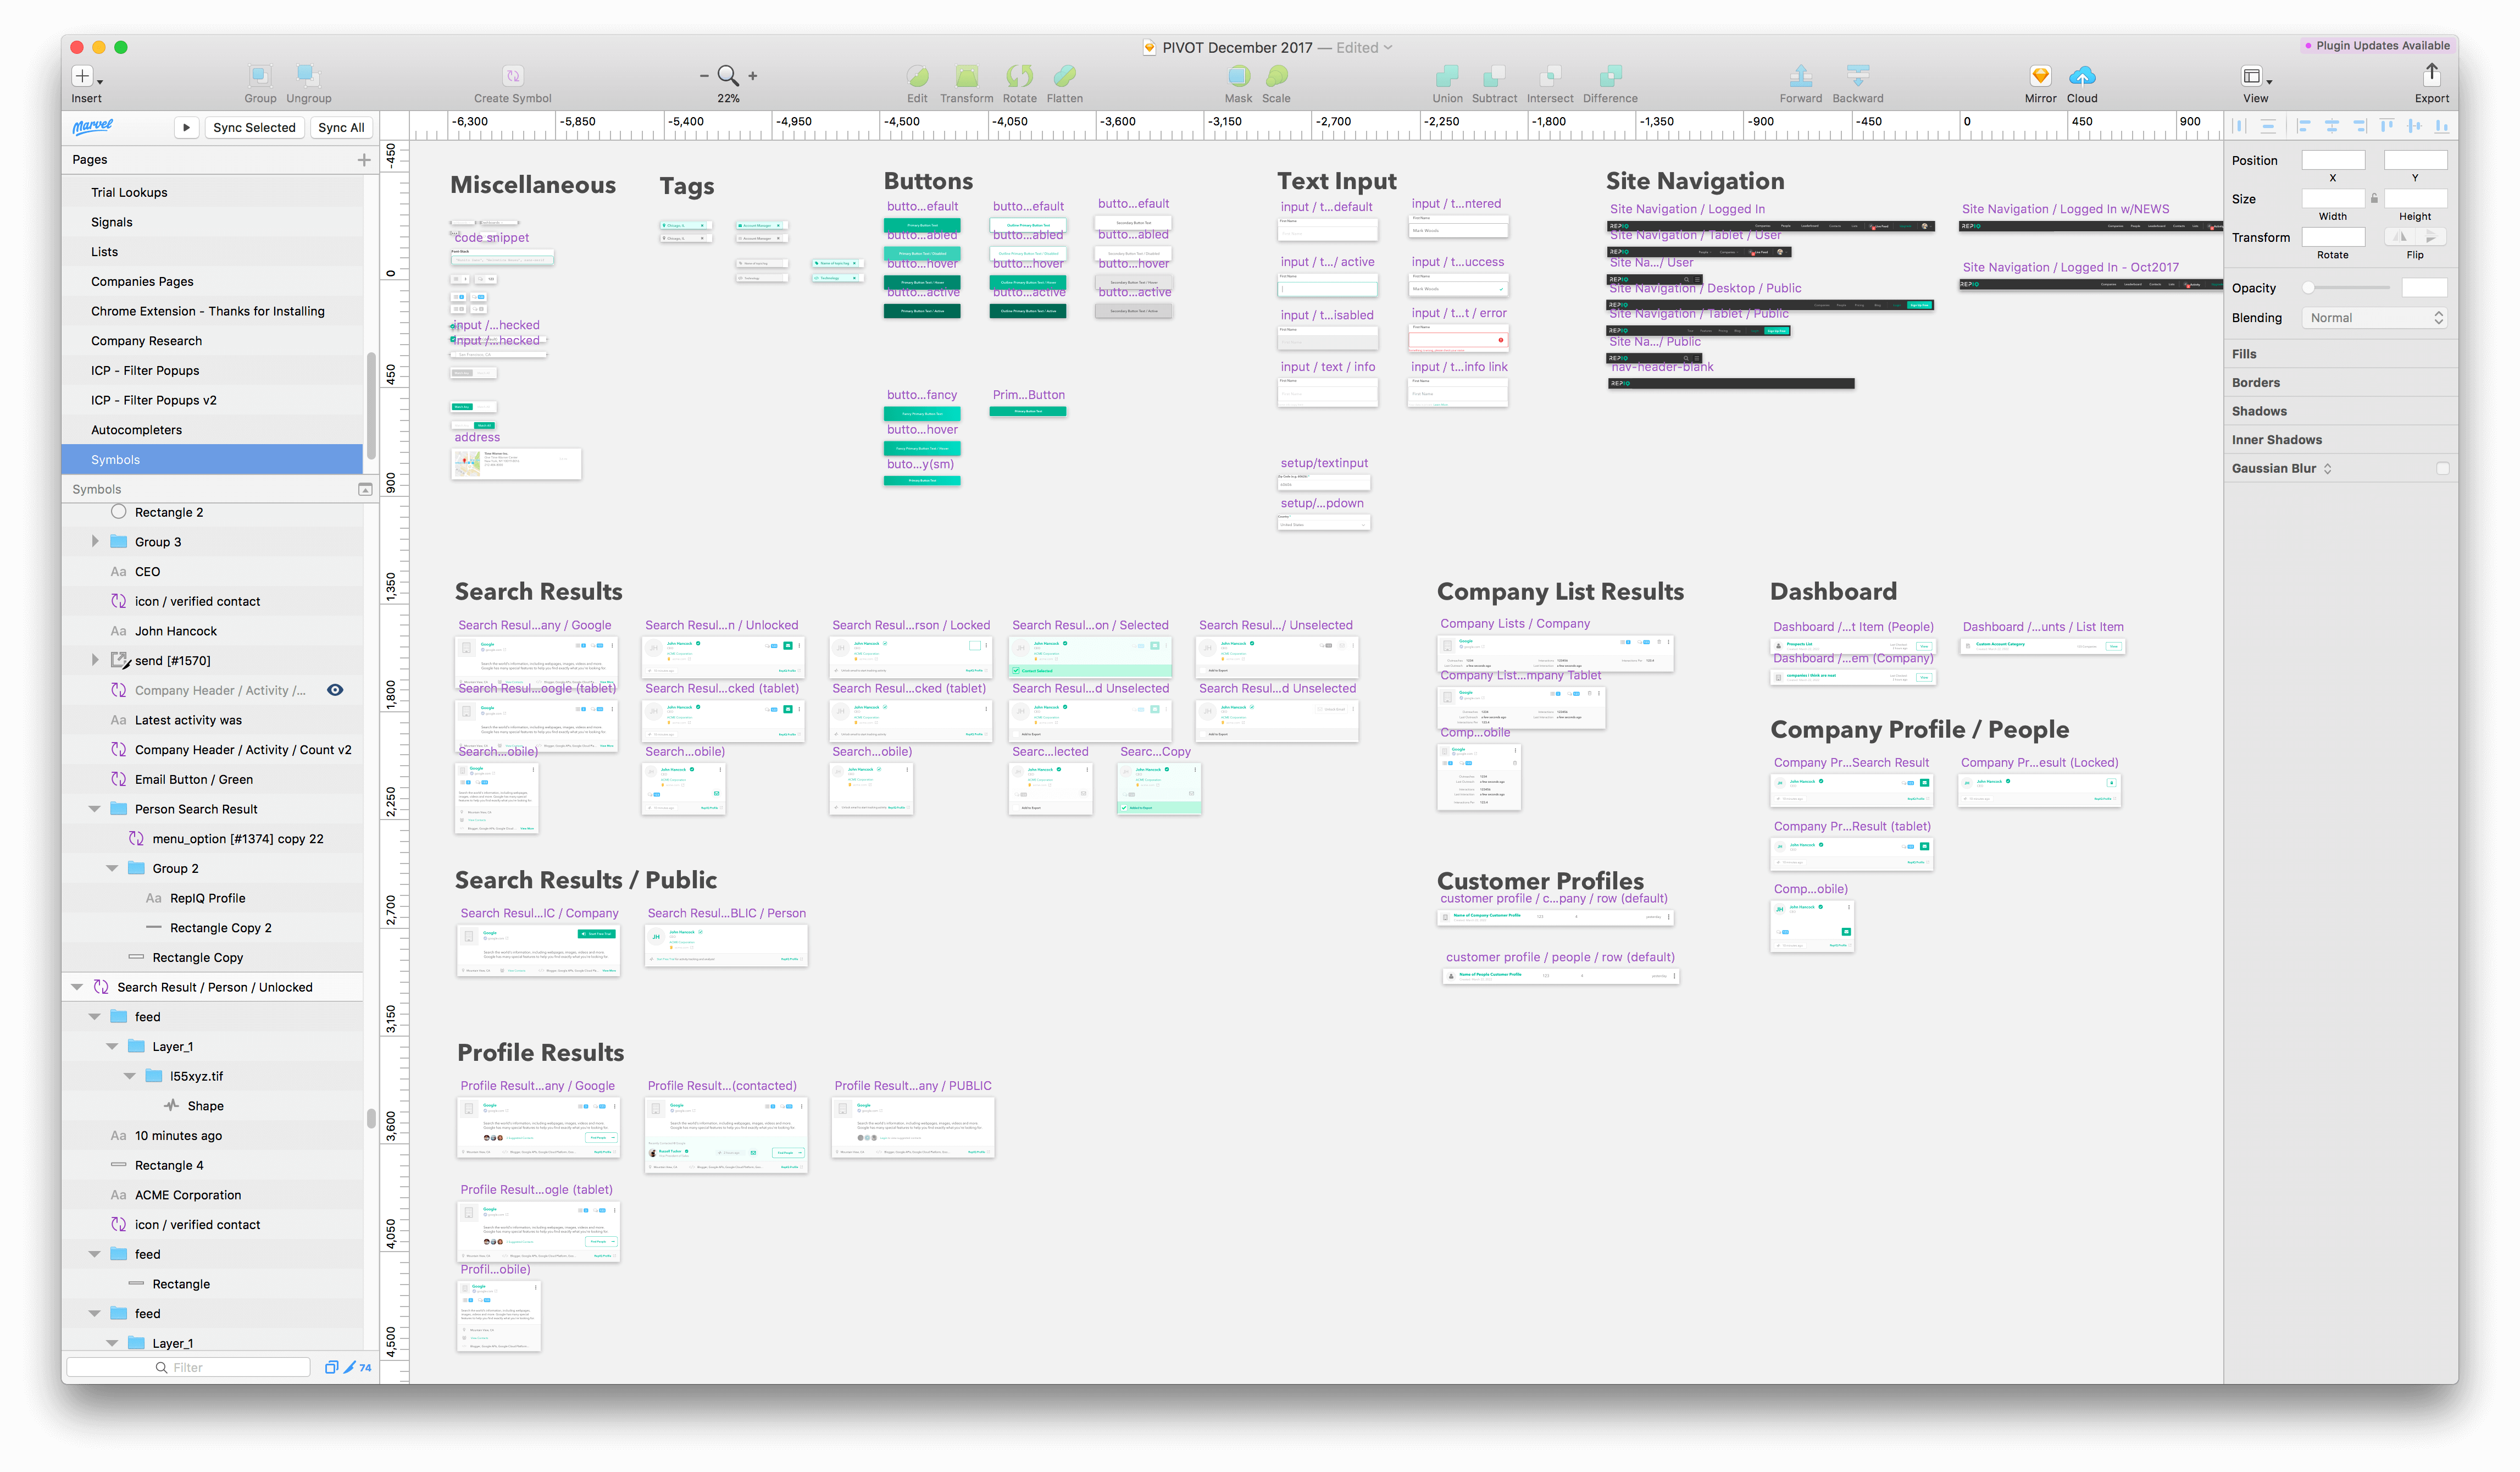The width and height of the screenshot is (2520, 1472).
Task: Collapse the Person Search Result group
Action: (x=95, y=809)
